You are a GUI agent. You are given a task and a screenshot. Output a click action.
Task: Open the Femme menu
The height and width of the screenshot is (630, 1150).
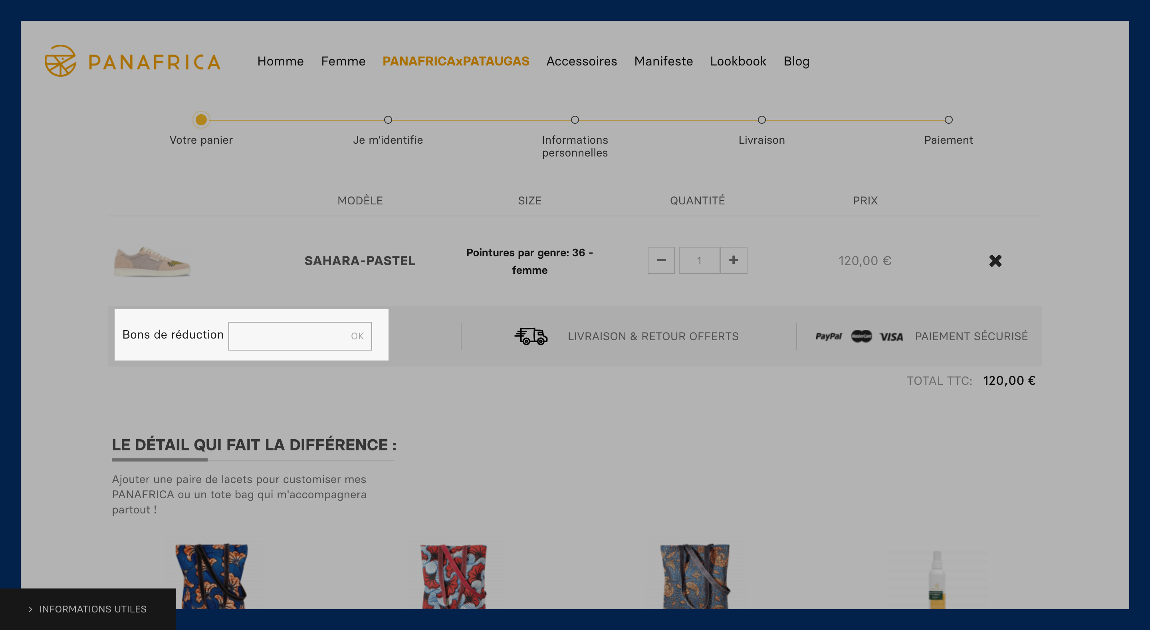click(343, 61)
